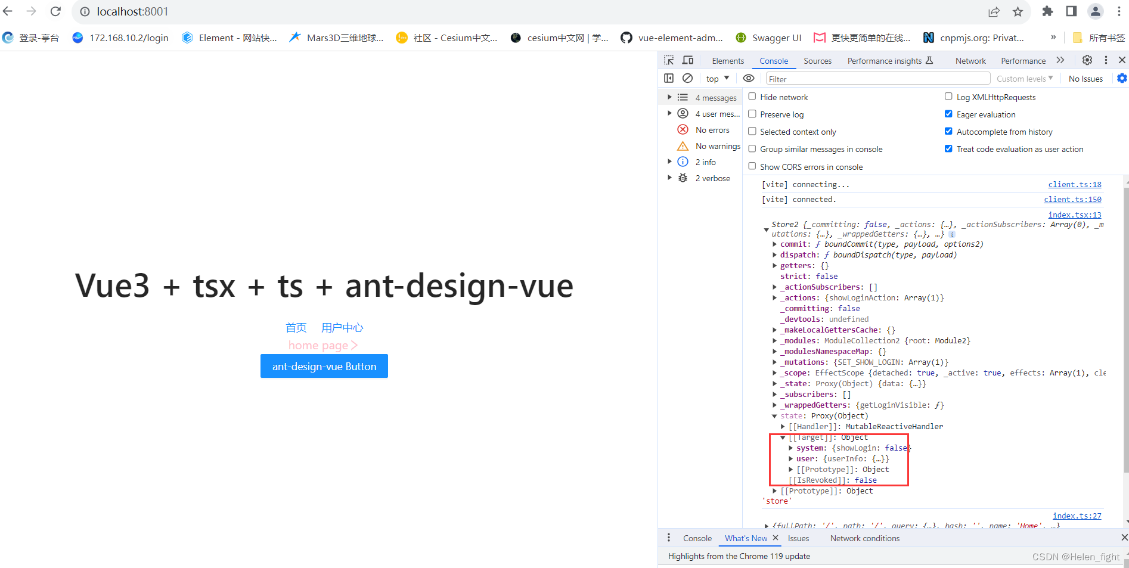Open the Network tab
1129x568 pixels.
970,61
